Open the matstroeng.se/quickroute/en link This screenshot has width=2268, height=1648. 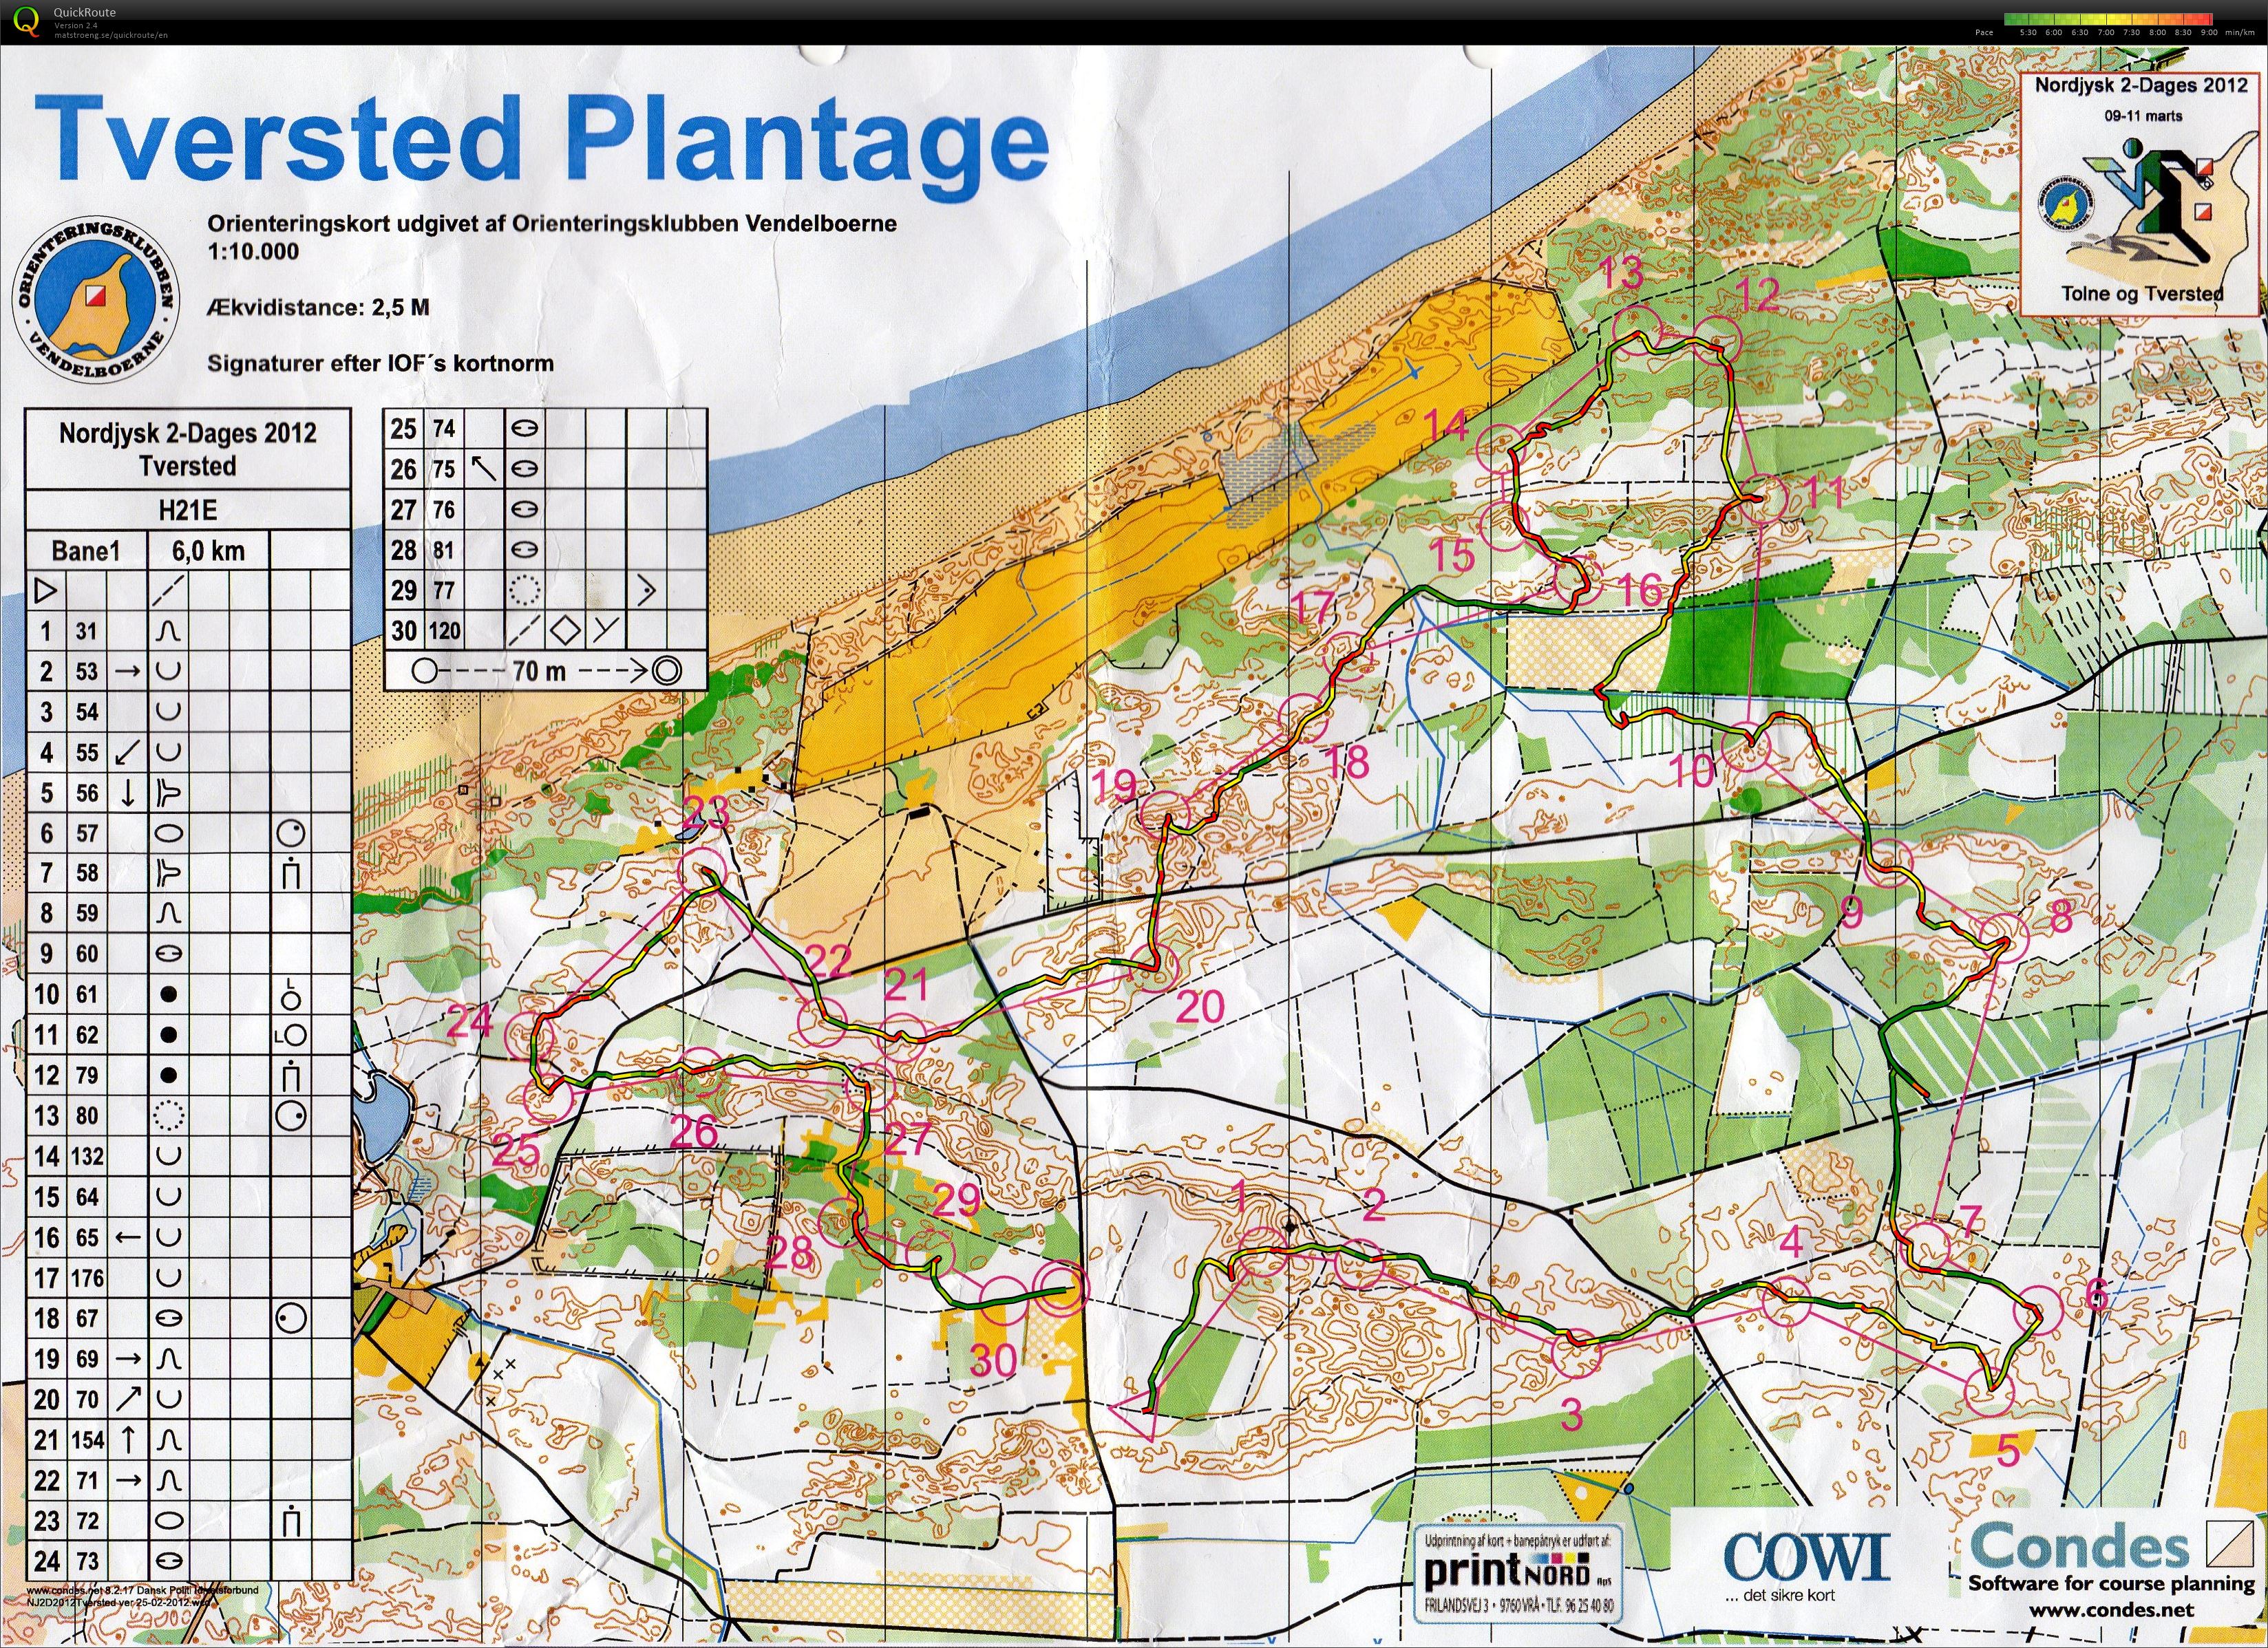110,34
